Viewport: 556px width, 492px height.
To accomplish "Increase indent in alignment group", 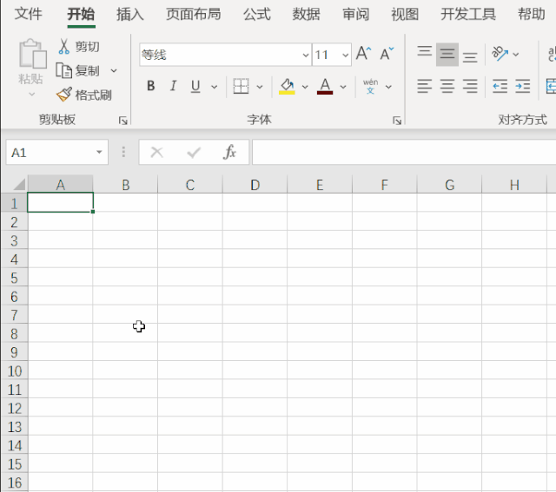I will point(523,86).
